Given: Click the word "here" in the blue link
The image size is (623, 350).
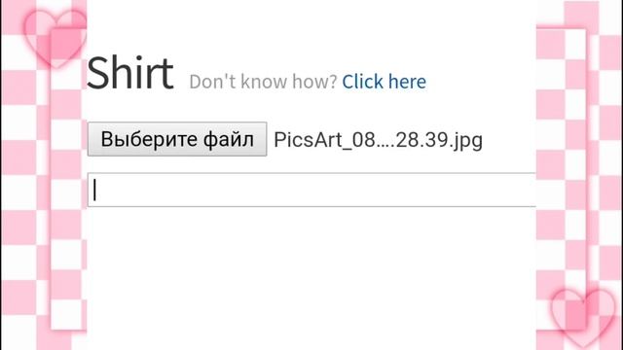Looking at the screenshot, I should click(x=407, y=82).
